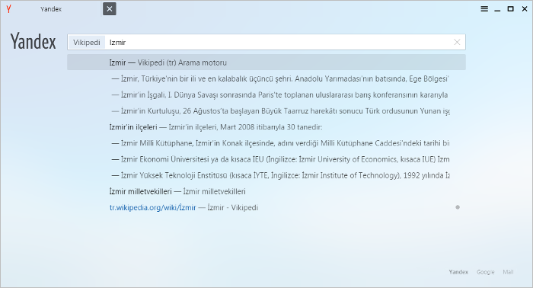Screen dimensions: 533x288
Task: Select suggestion İzmir'in Kurtuluşu
Action: pyautogui.click(x=266, y=111)
